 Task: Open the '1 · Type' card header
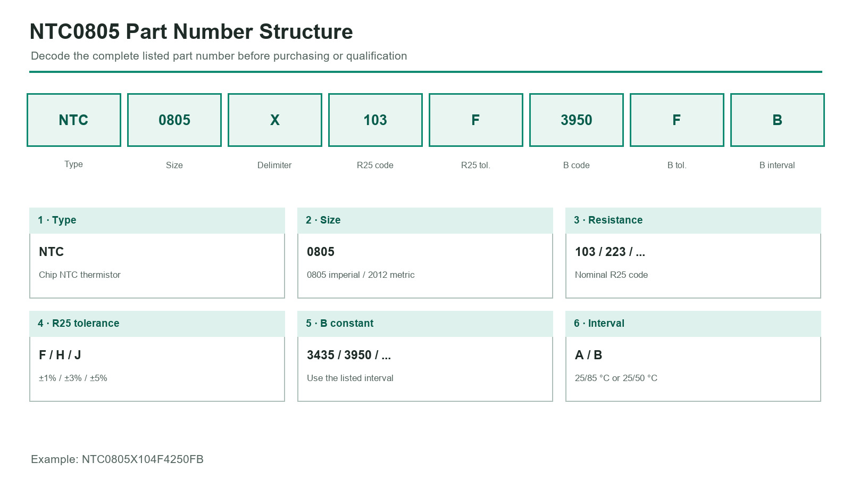click(x=157, y=220)
